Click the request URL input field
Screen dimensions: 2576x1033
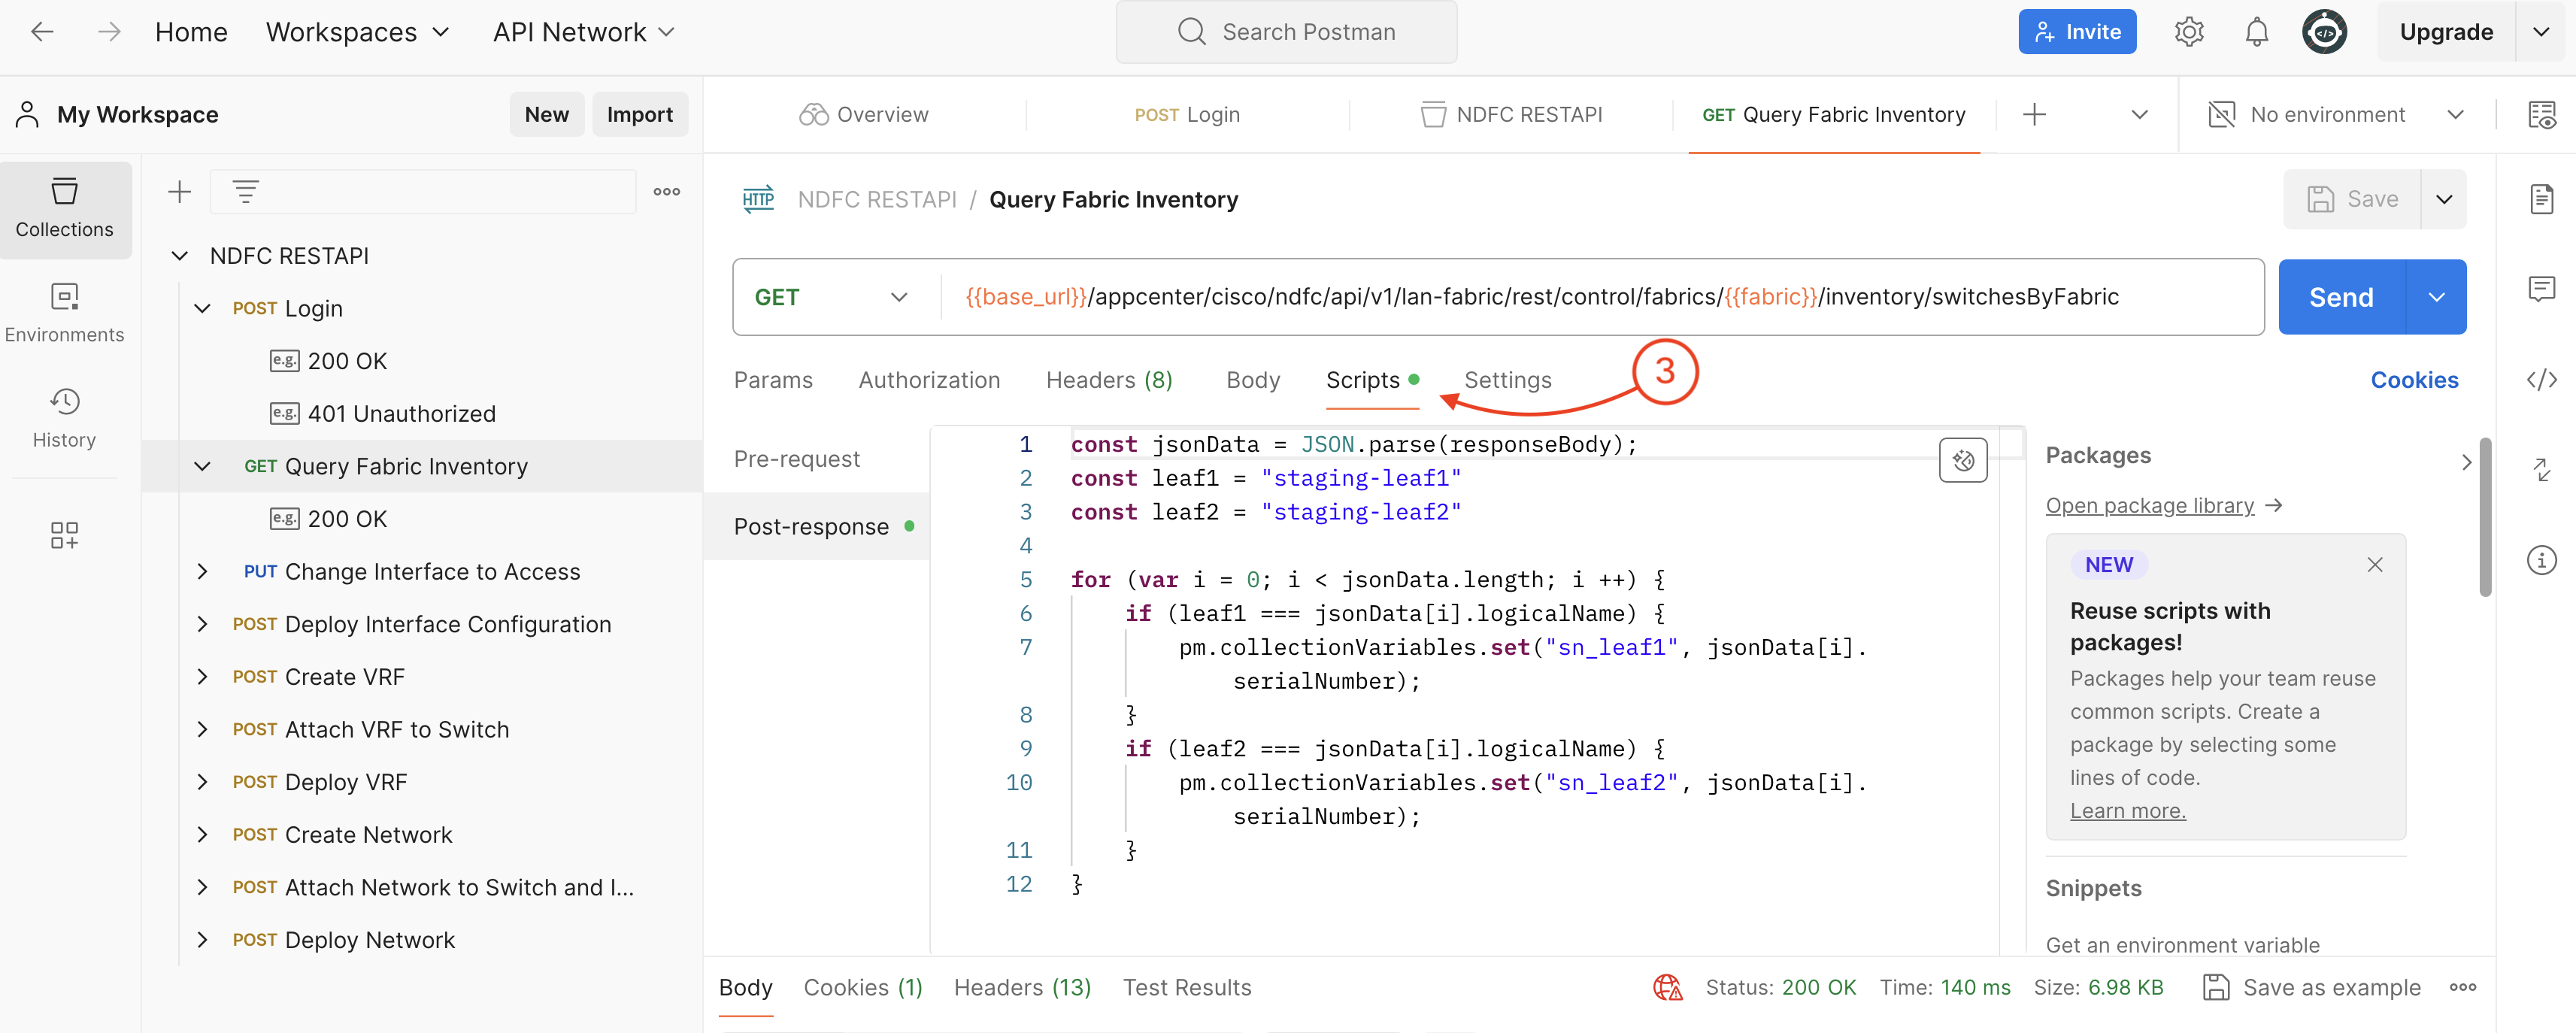(1603, 297)
